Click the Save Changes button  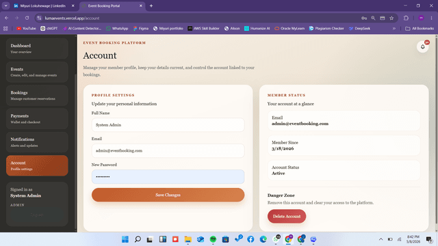(x=168, y=195)
